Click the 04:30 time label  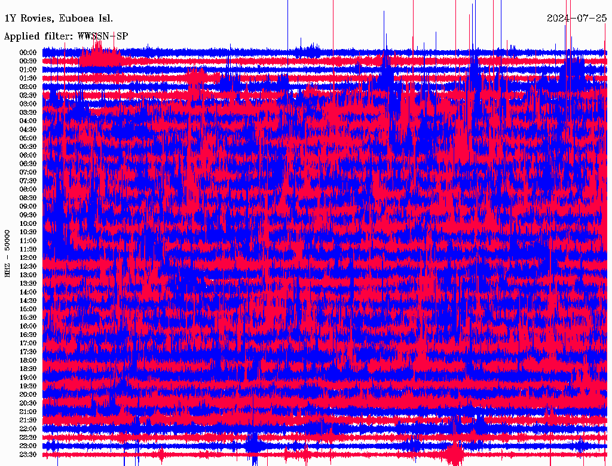[28, 130]
